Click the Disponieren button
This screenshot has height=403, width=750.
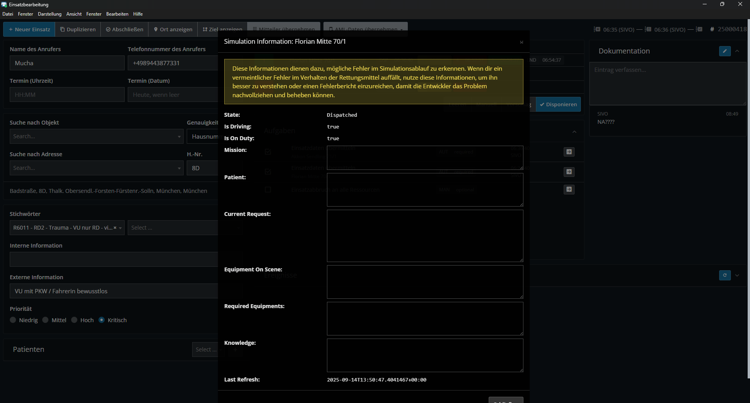coord(558,105)
